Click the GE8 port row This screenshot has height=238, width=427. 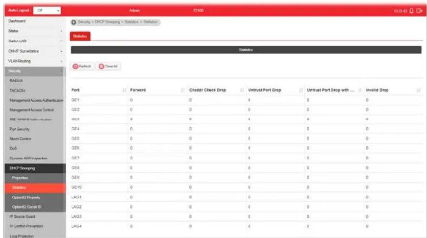click(246, 168)
